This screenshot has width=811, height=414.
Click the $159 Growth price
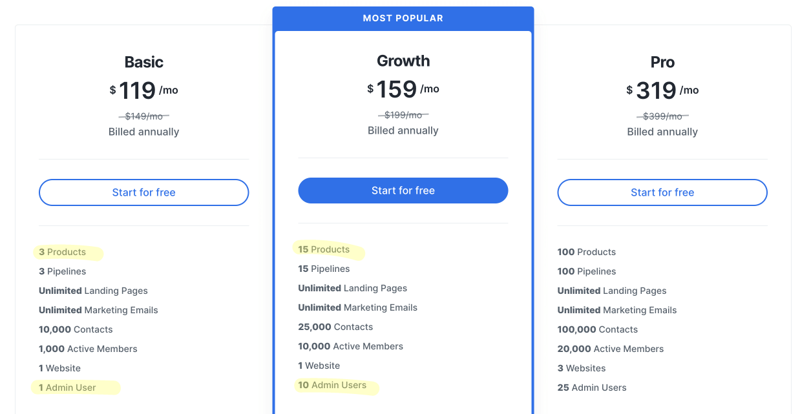click(x=397, y=89)
